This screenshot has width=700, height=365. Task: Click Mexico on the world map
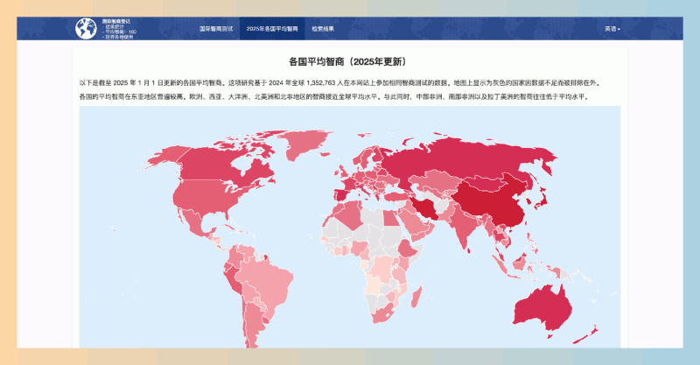[192, 223]
